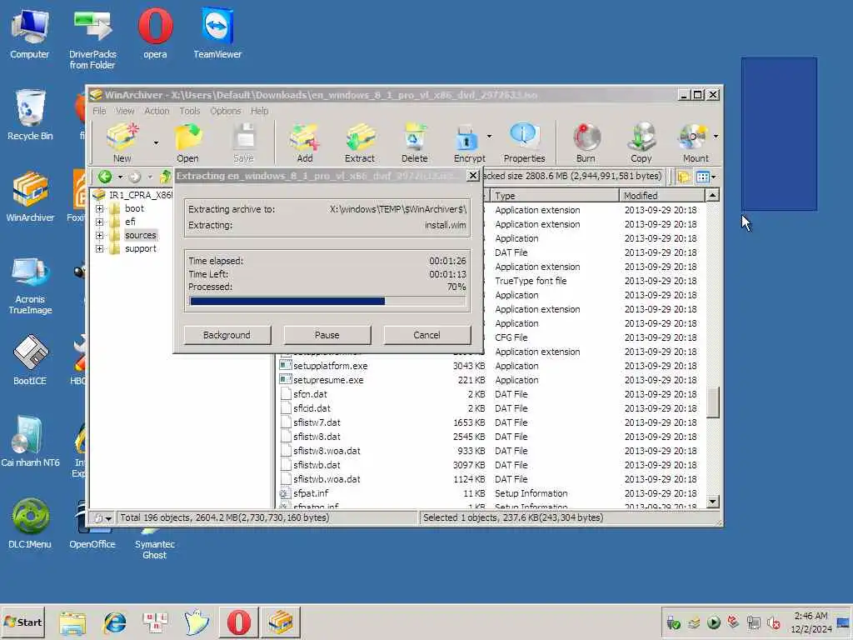The width and height of the screenshot is (853, 640).
Task: Open the Tools menu
Action: click(190, 111)
